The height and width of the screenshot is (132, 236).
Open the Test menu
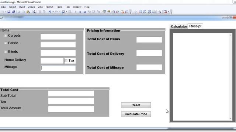[67, 7]
